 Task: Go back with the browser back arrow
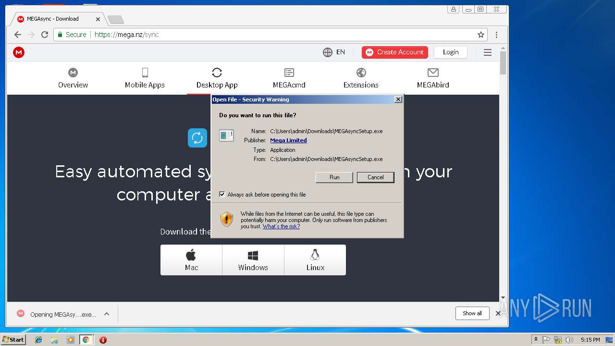[x=18, y=35]
